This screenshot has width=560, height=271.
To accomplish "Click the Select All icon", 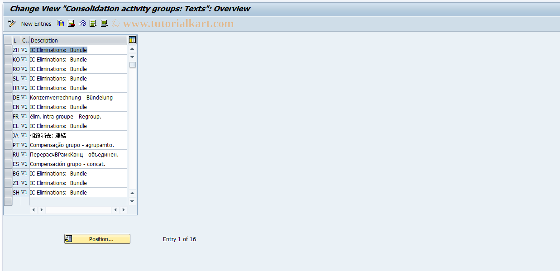I will pyautogui.click(x=93, y=24).
